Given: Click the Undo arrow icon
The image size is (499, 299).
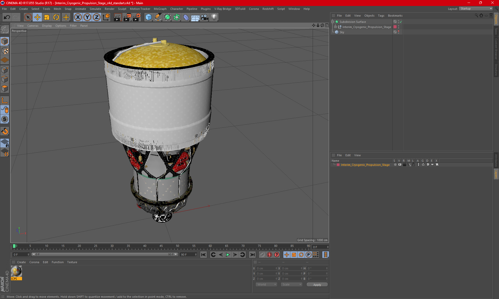Looking at the screenshot, I should click(7, 17).
